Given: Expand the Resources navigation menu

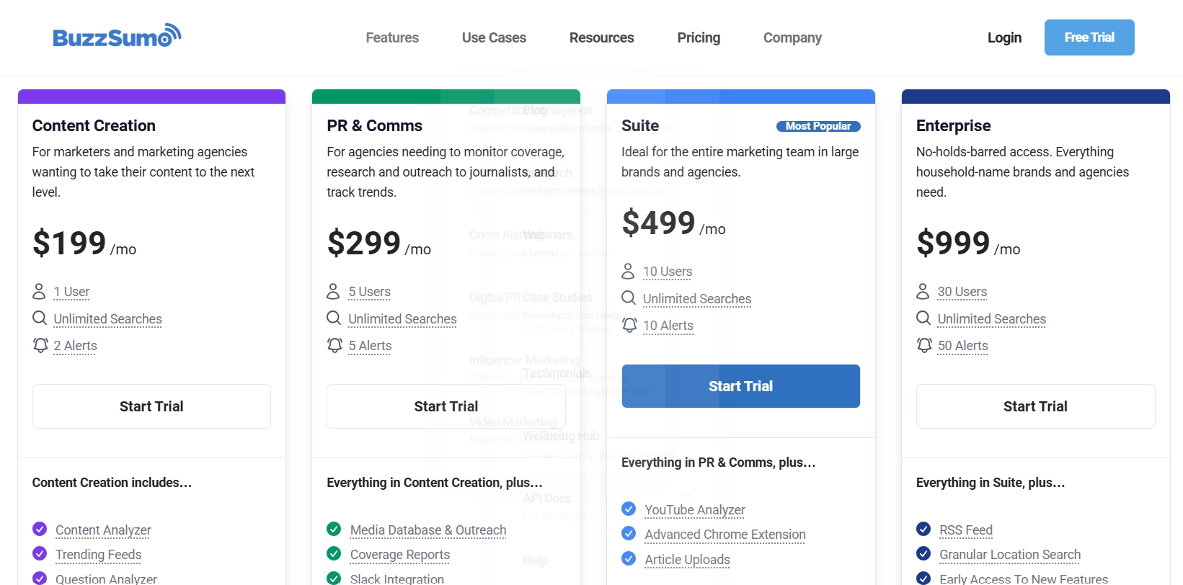Looking at the screenshot, I should point(601,37).
